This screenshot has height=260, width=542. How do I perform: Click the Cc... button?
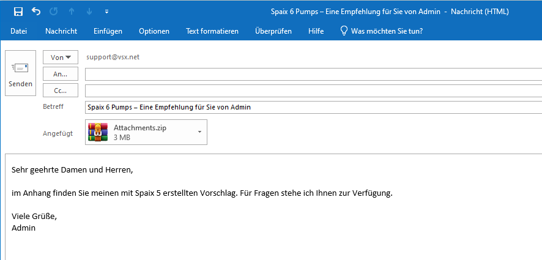[x=61, y=91]
